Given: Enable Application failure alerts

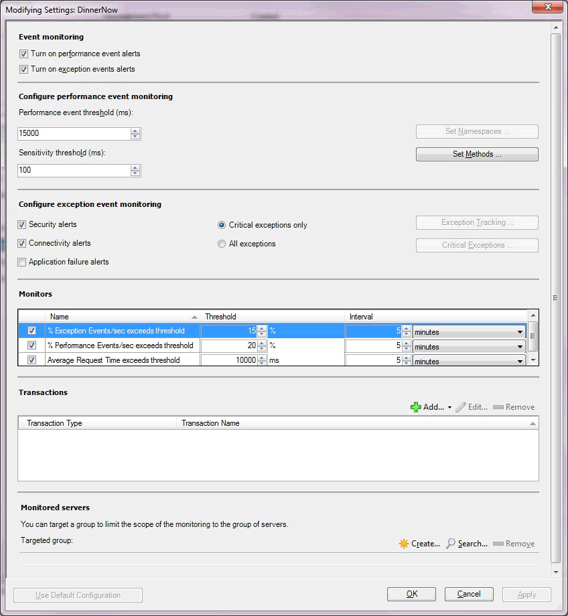Looking at the screenshot, I should click(21, 262).
